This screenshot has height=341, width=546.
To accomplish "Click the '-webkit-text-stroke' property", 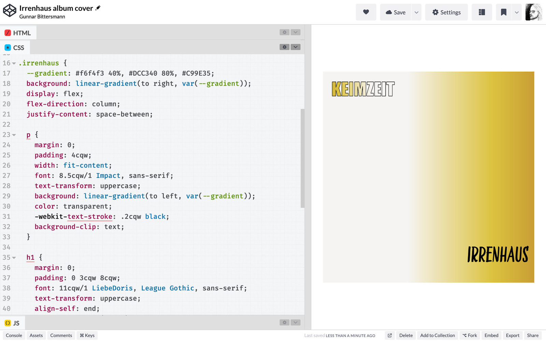I will click(73, 217).
